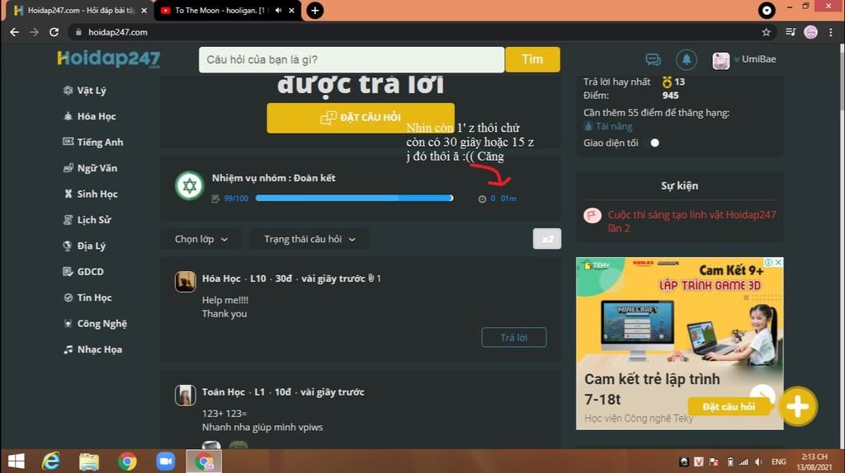
Task: Open the media control icon
Action: 791,32
